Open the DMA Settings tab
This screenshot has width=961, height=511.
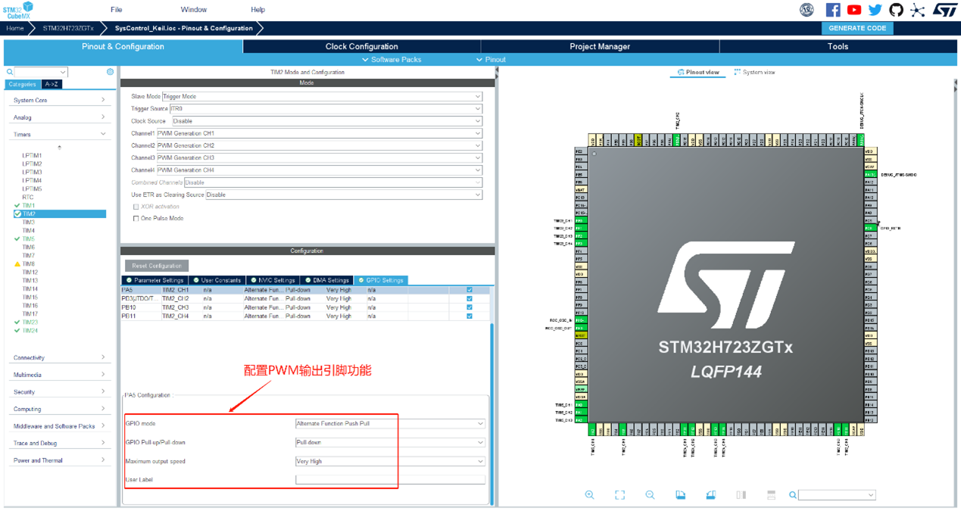click(x=327, y=280)
